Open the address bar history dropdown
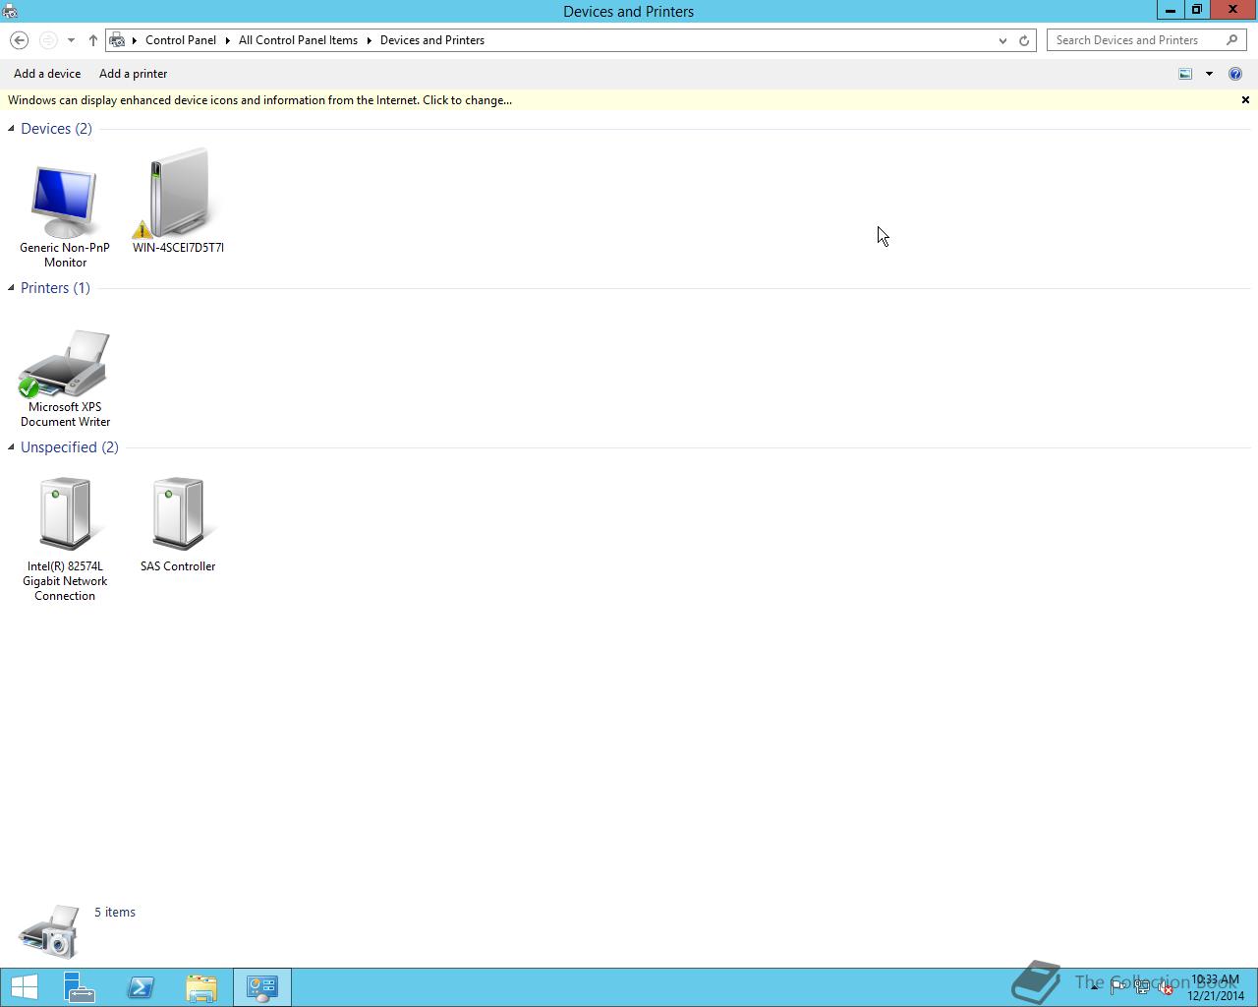 pyautogui.click(x=1002, y=40)
